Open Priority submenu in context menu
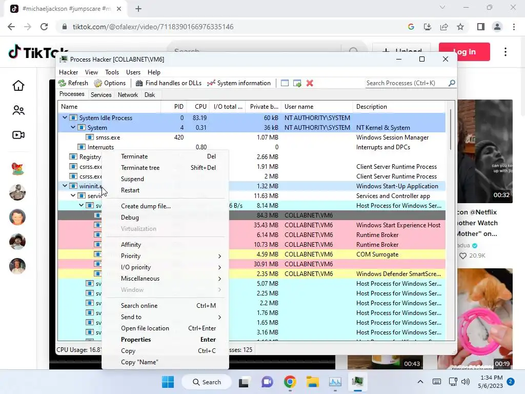 (166, 256)
